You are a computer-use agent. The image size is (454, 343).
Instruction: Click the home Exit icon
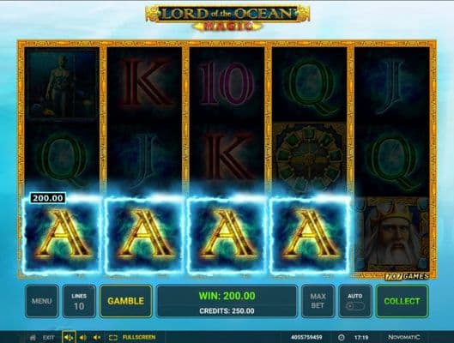pyautogui.click(x=33, y=338)
